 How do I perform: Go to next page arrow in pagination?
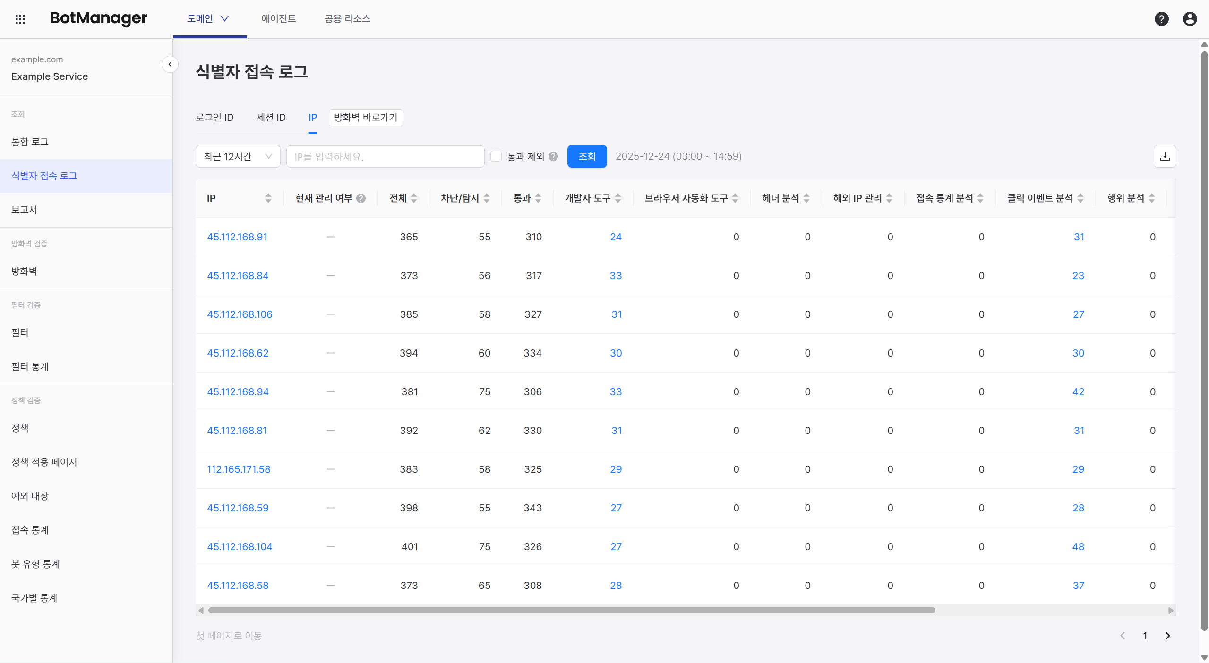(1167, 636)
